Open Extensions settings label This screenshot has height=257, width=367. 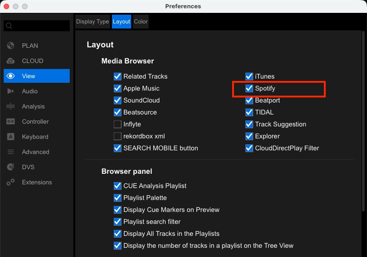(37, 182)
